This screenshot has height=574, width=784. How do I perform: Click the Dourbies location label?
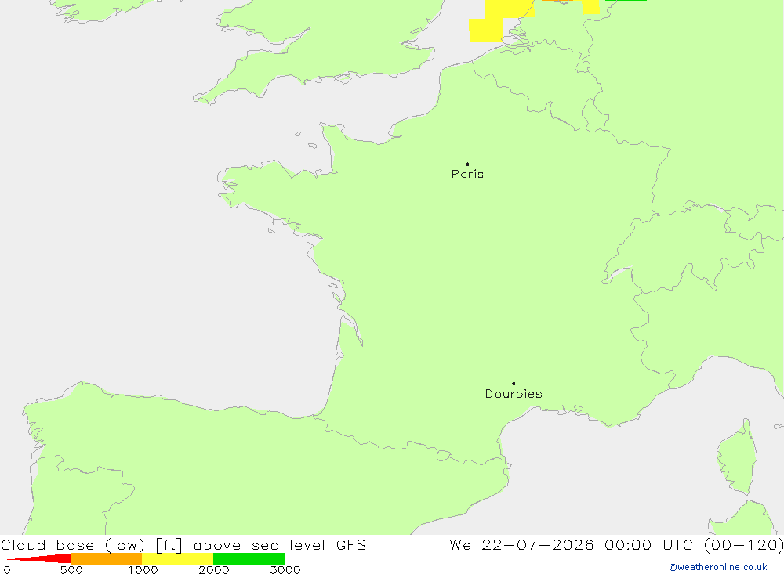[x=514, y=394]
